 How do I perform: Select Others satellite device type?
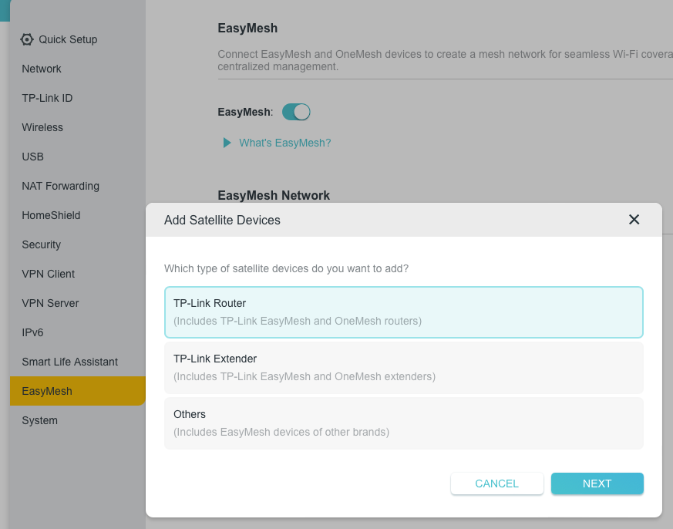403,423
